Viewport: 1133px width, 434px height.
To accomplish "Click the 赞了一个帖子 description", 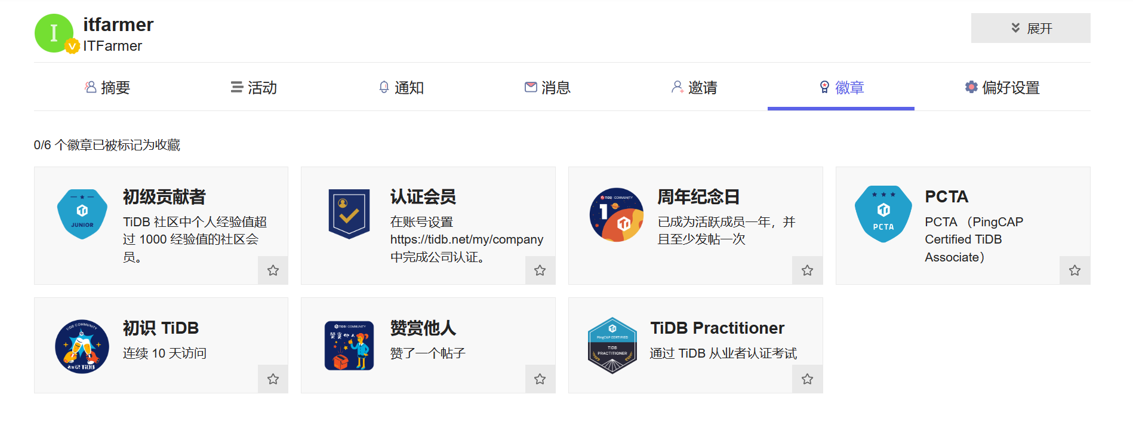I will [428, 353].
